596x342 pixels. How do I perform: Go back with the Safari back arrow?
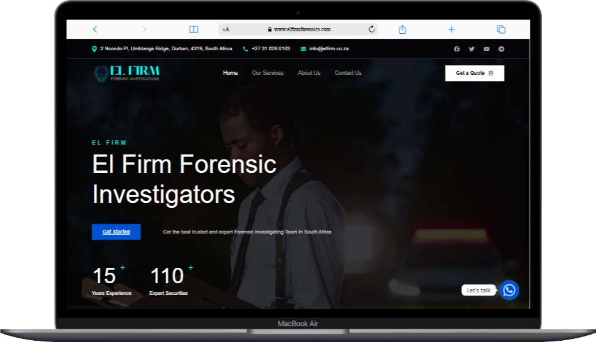click(x=95, y=29)
